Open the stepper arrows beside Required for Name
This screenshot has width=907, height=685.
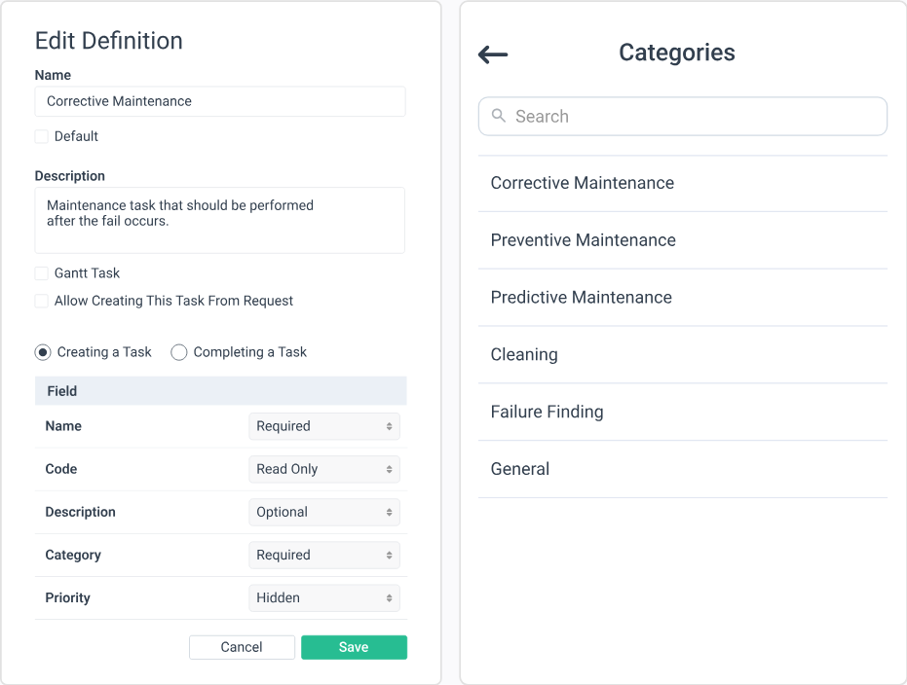pyautogui.click(x=389, y=426)
